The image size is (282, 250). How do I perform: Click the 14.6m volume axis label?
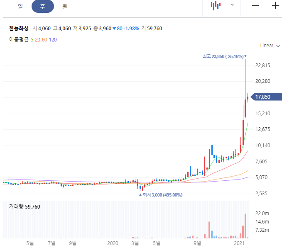pos(262,222)
